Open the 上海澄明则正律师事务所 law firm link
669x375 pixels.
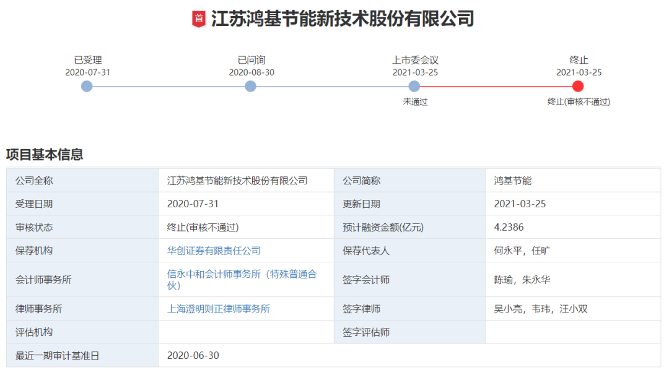tap(220, 309)
